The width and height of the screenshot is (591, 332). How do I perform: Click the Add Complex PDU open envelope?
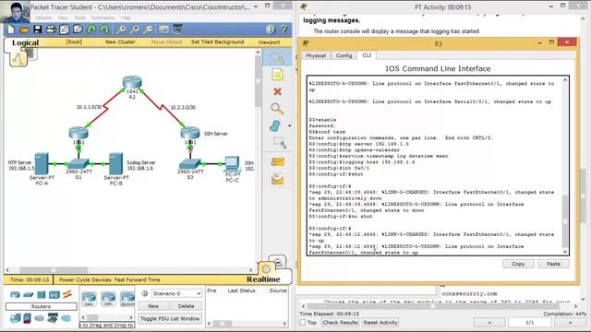(x=277, y=180)
